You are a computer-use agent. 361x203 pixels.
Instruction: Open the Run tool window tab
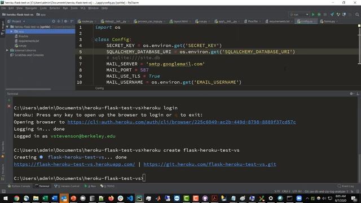pos(90,186)
